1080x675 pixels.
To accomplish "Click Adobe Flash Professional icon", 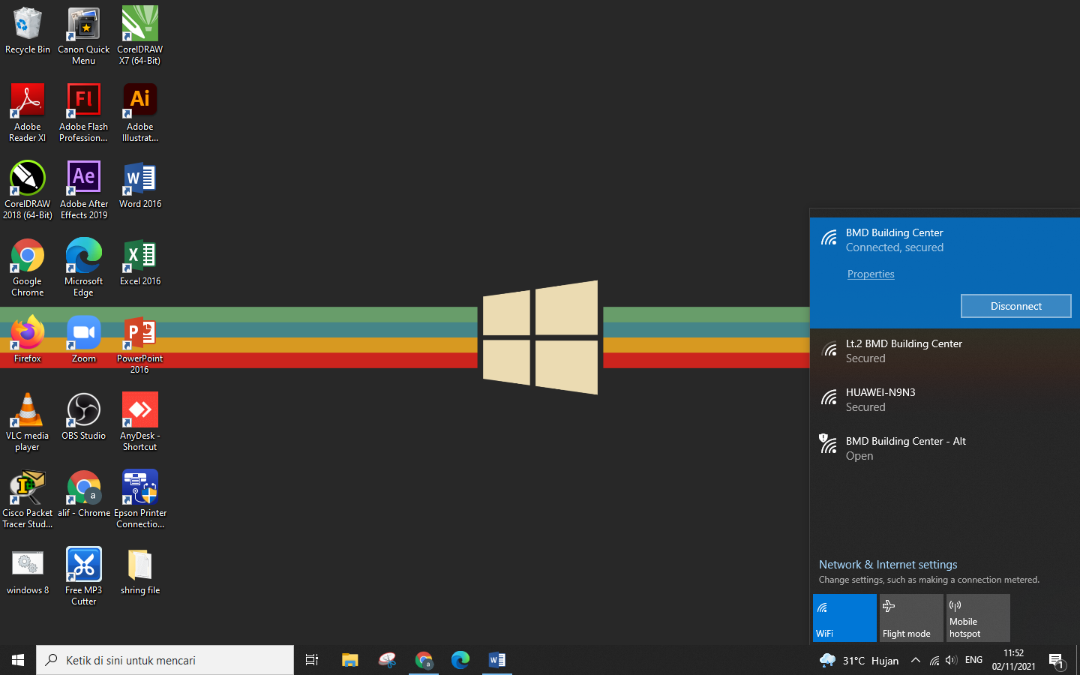I will (x=84, y=113).
